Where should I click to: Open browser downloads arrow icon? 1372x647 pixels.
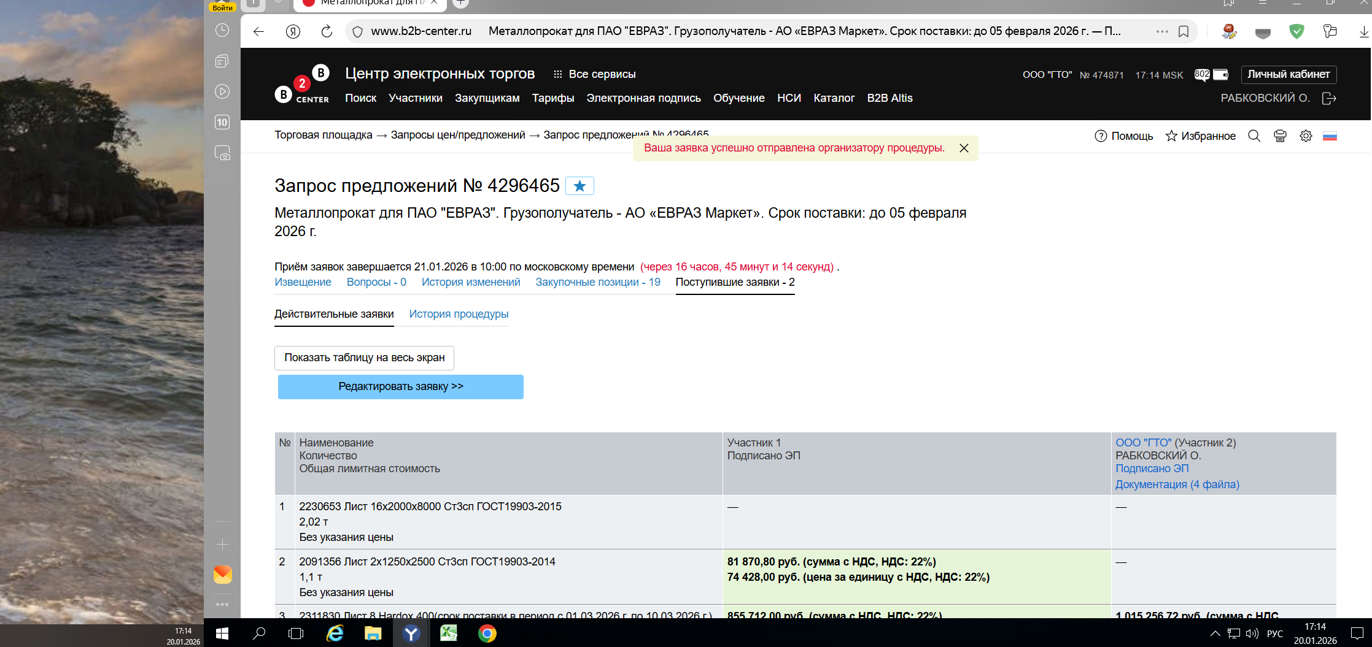click(1363, 31)
